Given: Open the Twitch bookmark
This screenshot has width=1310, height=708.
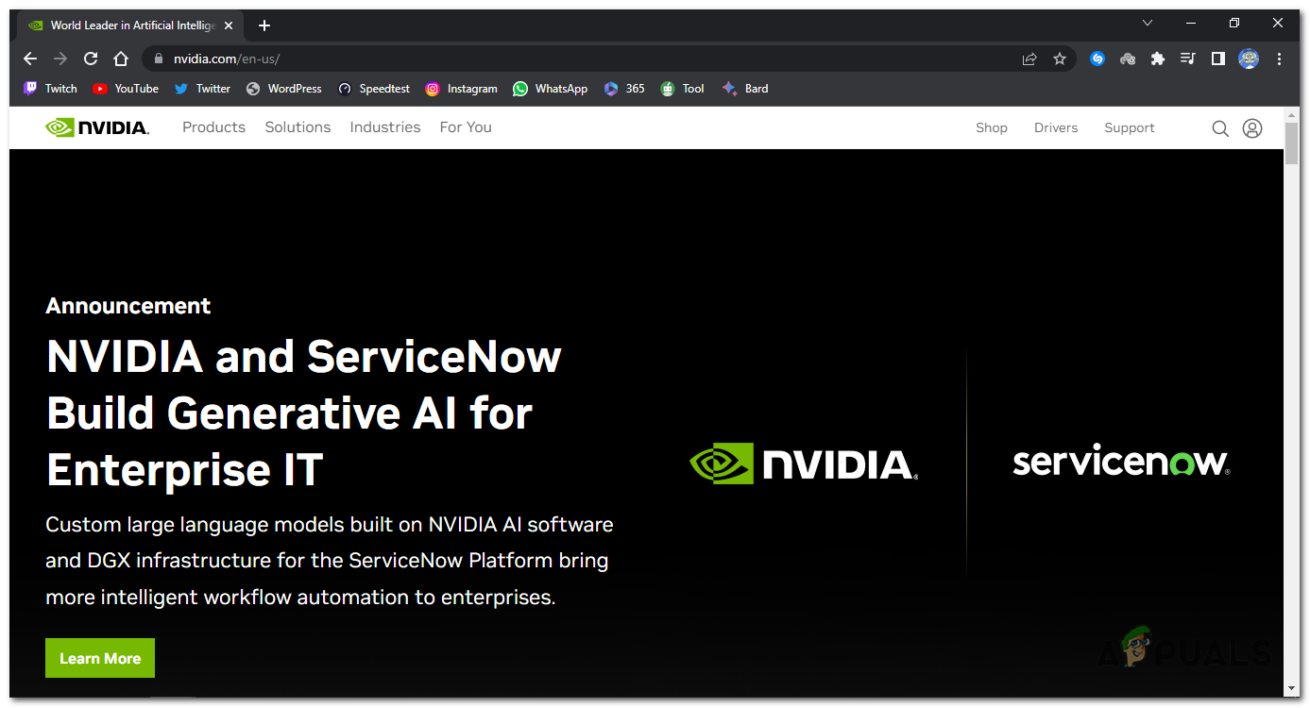Looking at the screenshot, I should tap(49, 88).
